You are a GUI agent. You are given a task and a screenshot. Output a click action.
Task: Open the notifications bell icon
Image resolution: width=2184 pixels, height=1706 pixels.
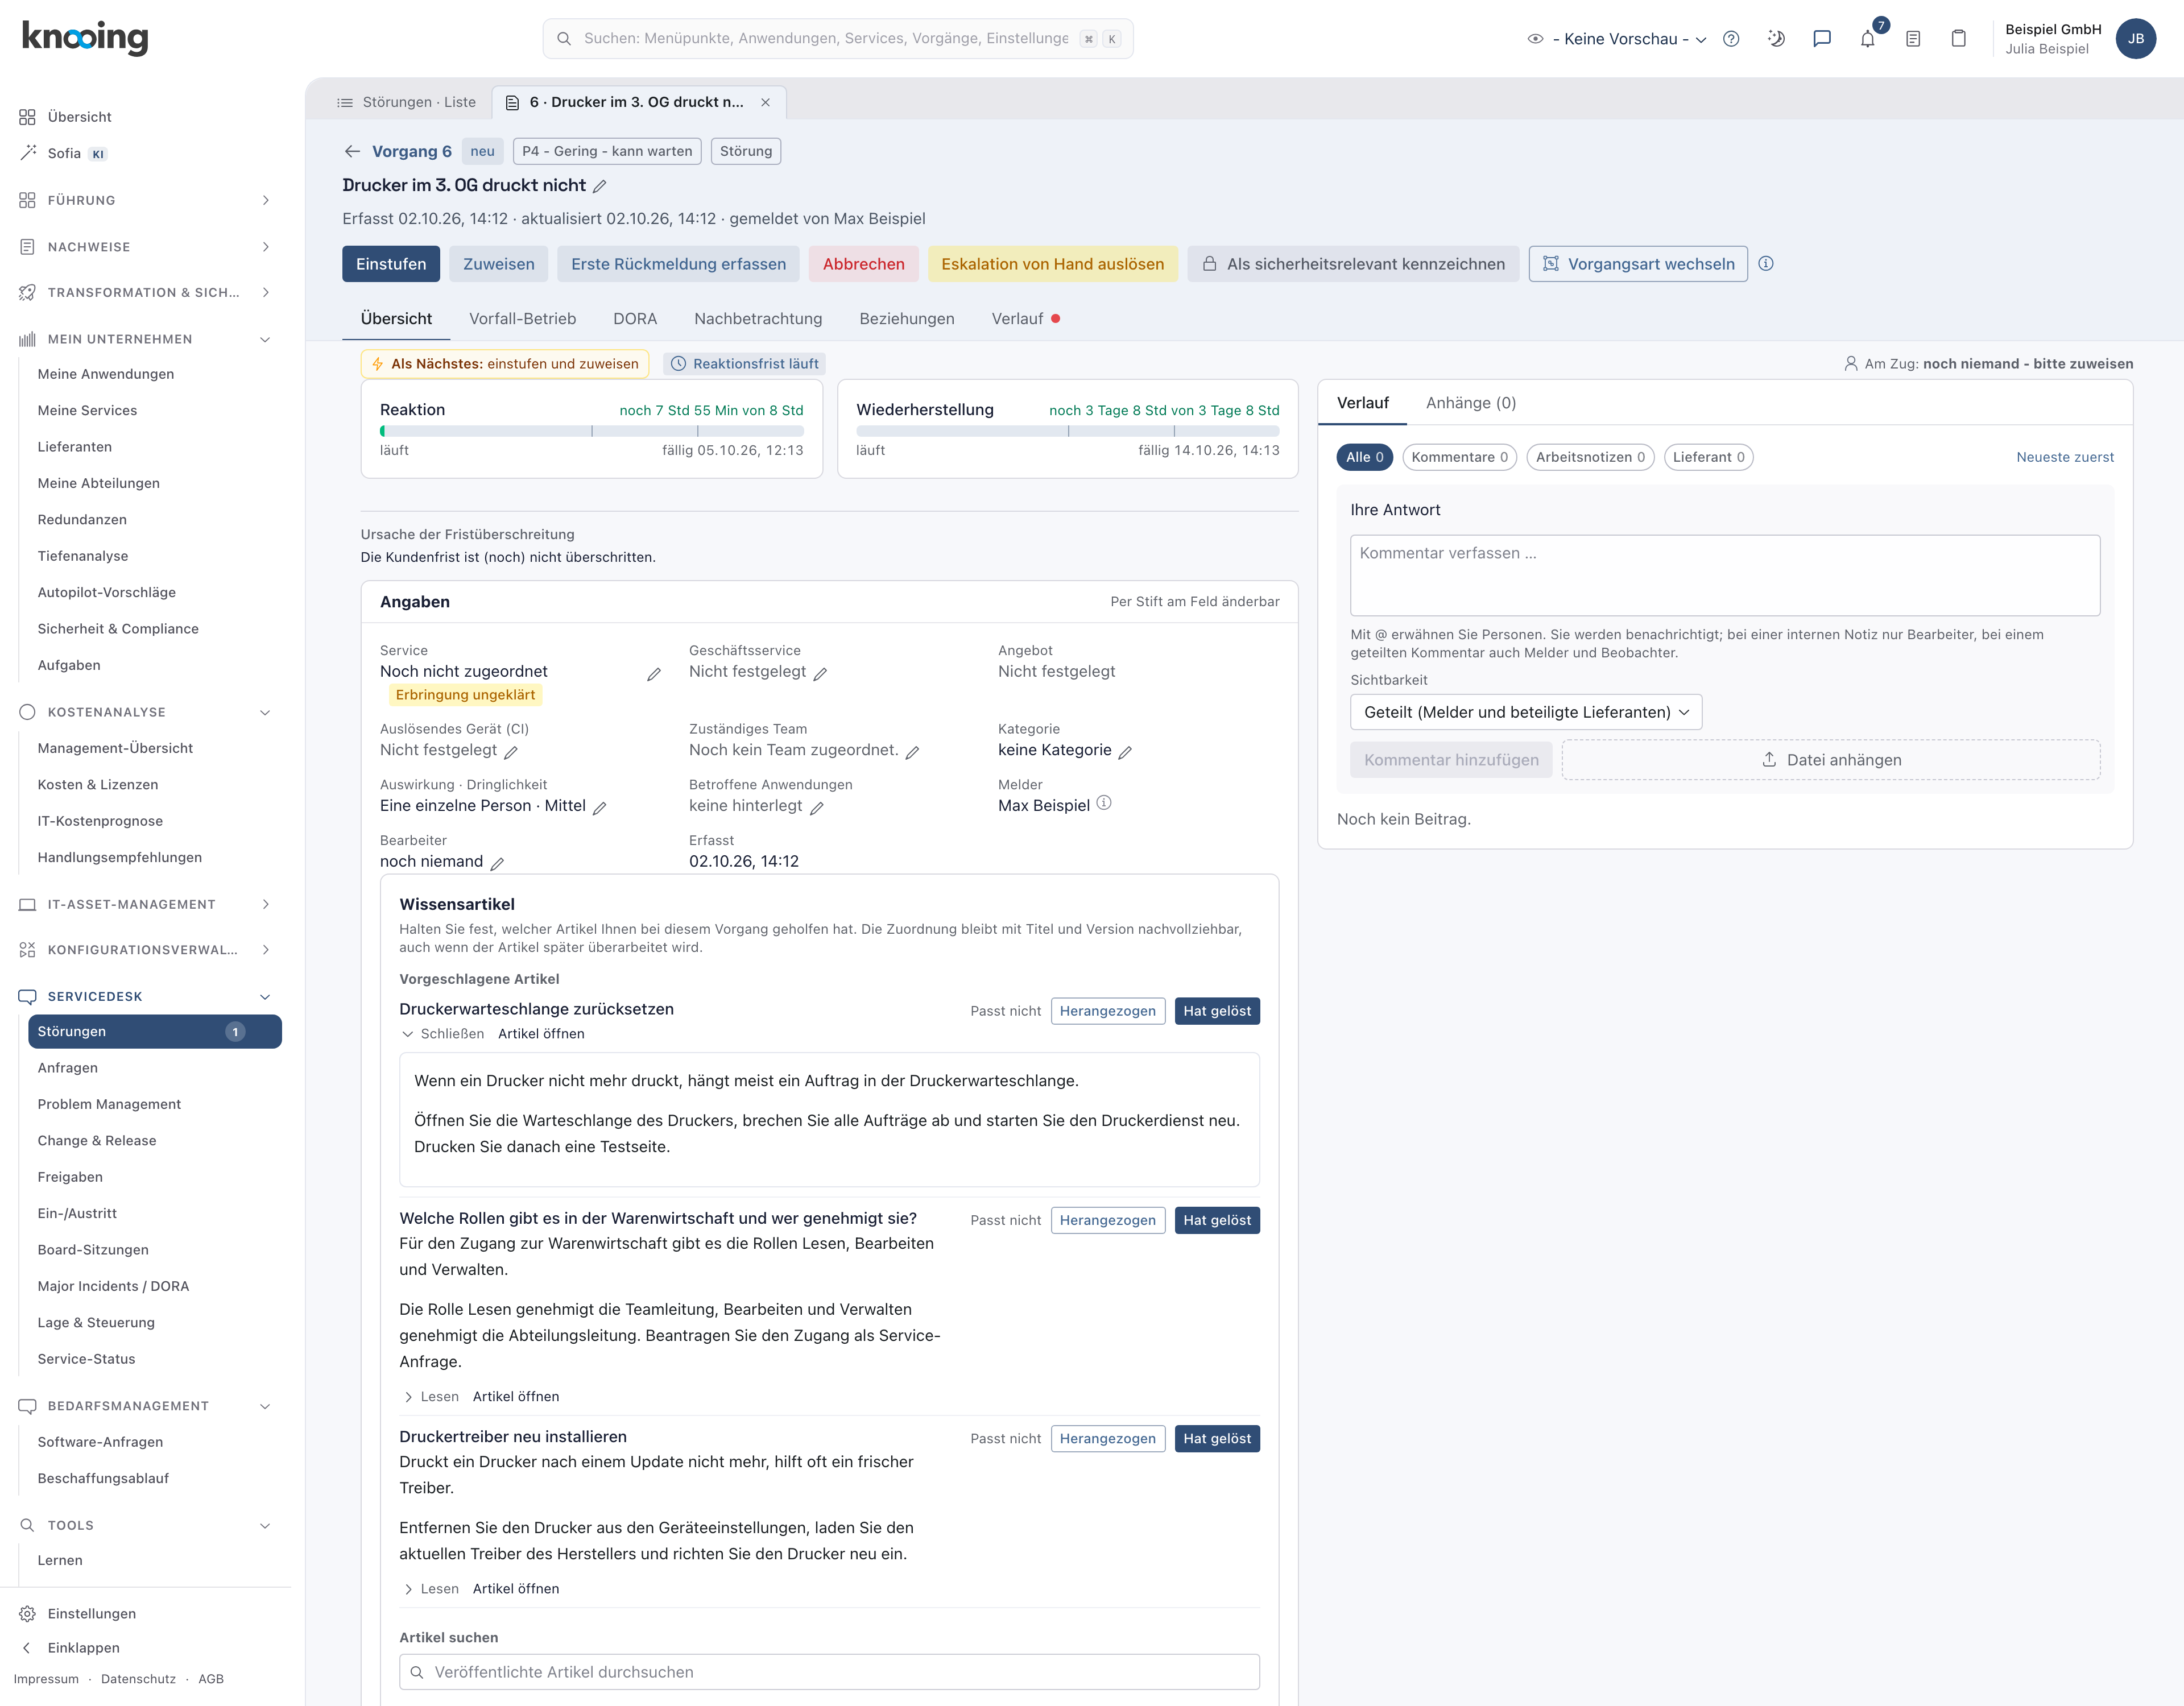(x=1867, y=39)
